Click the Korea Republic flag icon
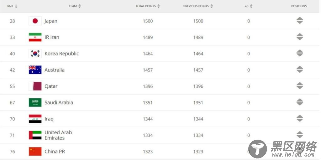 (35, 54)
